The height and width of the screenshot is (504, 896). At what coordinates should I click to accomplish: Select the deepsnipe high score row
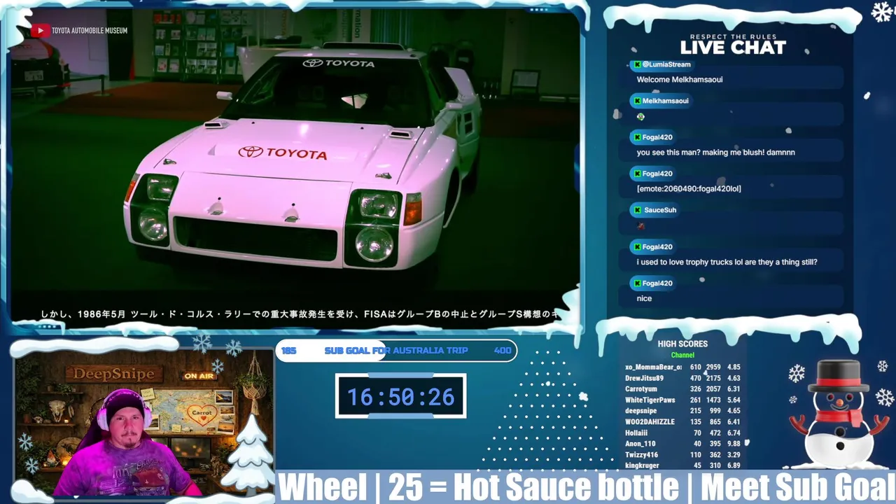coord(682,411)
